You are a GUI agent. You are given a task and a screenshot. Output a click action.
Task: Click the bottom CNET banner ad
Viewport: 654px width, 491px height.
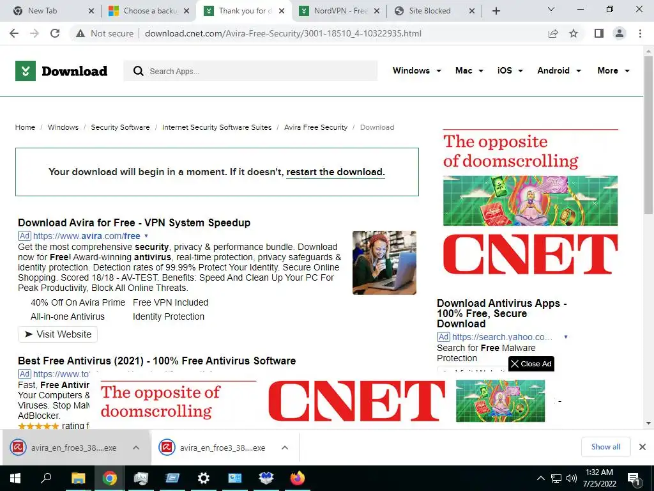click(x=323, y=401)
